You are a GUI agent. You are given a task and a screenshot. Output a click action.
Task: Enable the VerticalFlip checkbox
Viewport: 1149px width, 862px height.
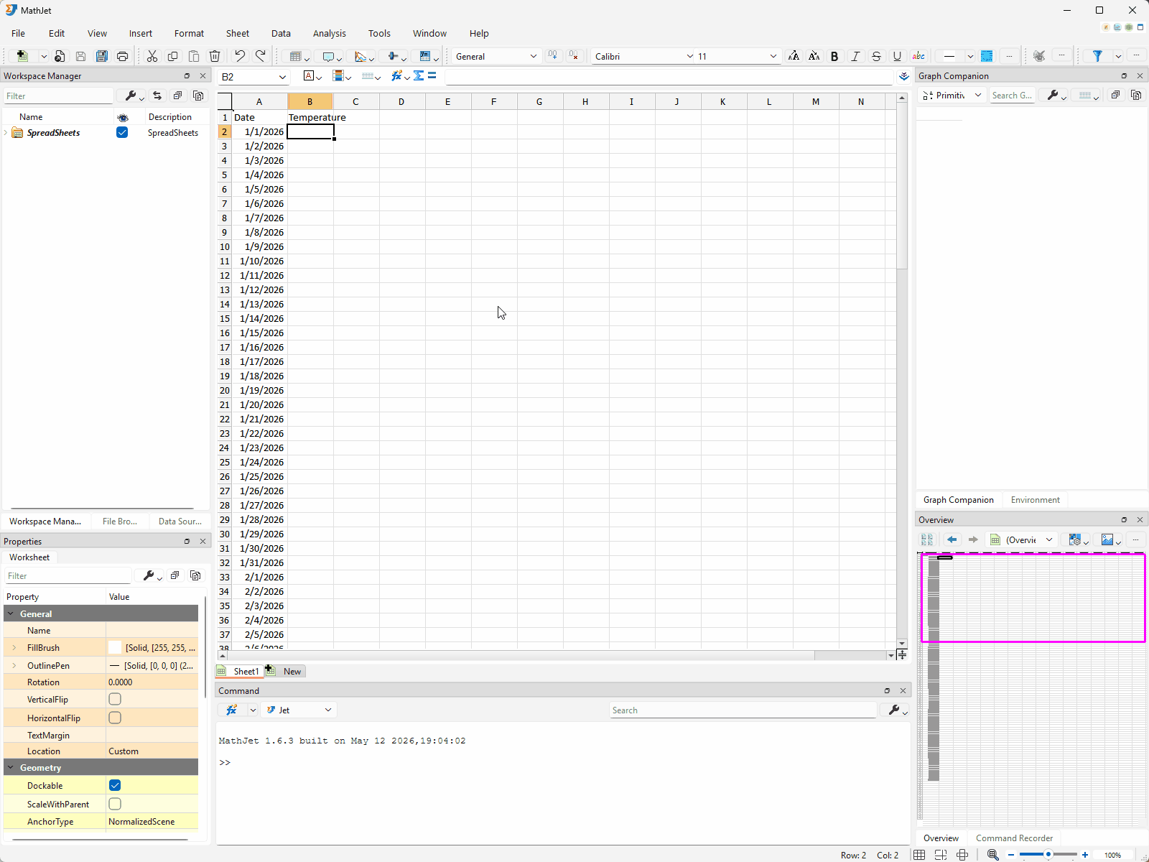[115, 699]
